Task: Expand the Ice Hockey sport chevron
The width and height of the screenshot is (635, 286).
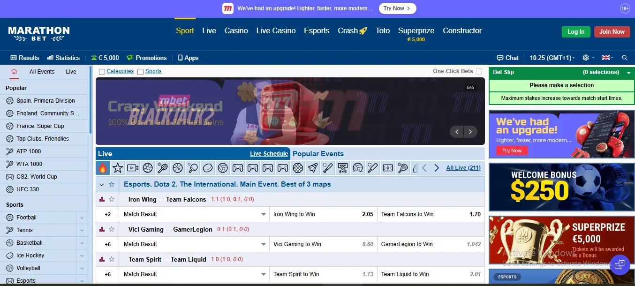Action: (82, 256)
